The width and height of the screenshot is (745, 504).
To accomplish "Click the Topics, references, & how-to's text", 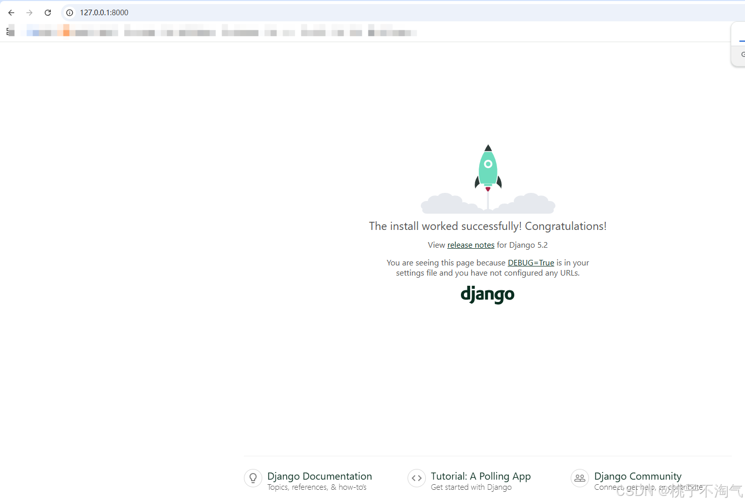I will tap(317, 487).
